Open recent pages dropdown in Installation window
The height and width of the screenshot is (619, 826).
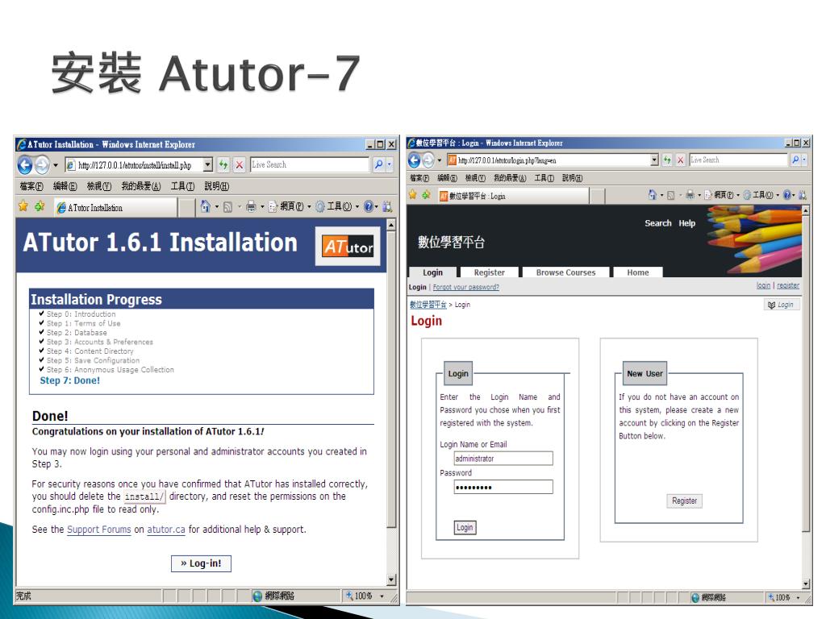[56, 165]
